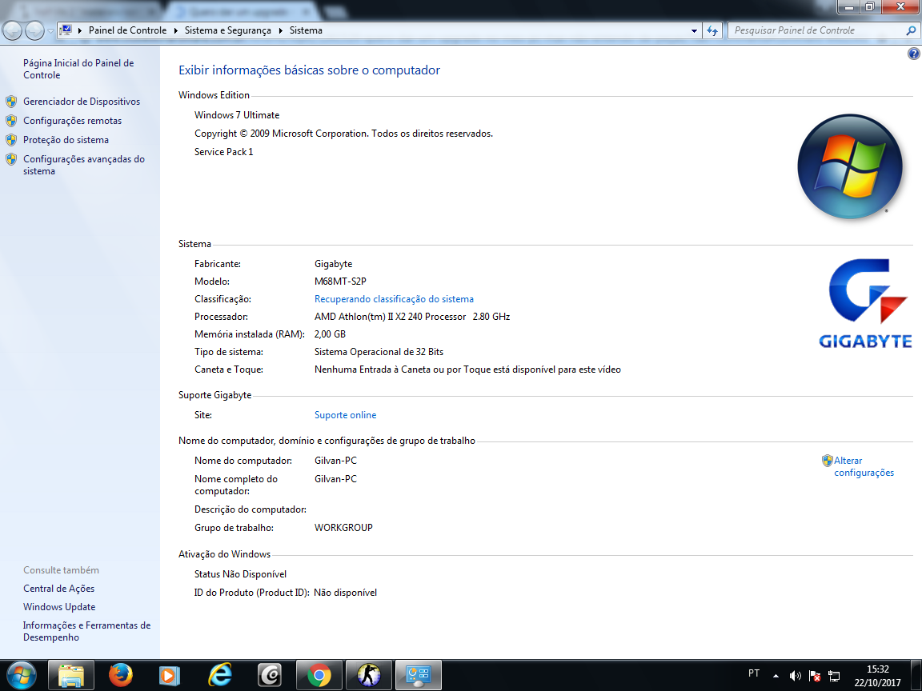Select Control Panel System taskbar button
Image resolution: width=922 pixels, height=691 pixels.
[419, 675]
